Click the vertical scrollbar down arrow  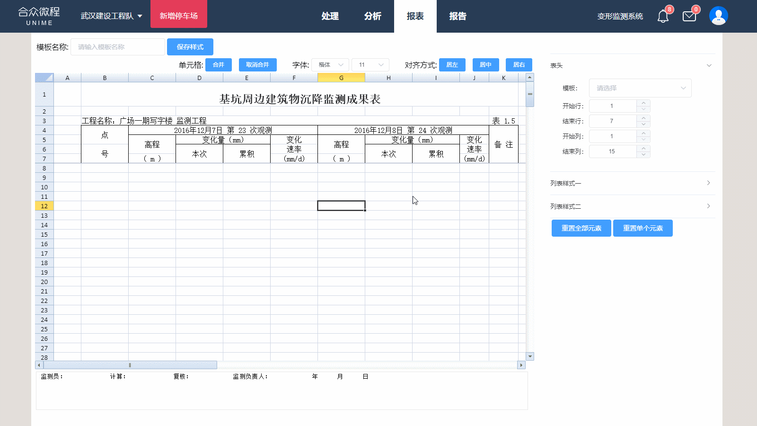(530, 356)
